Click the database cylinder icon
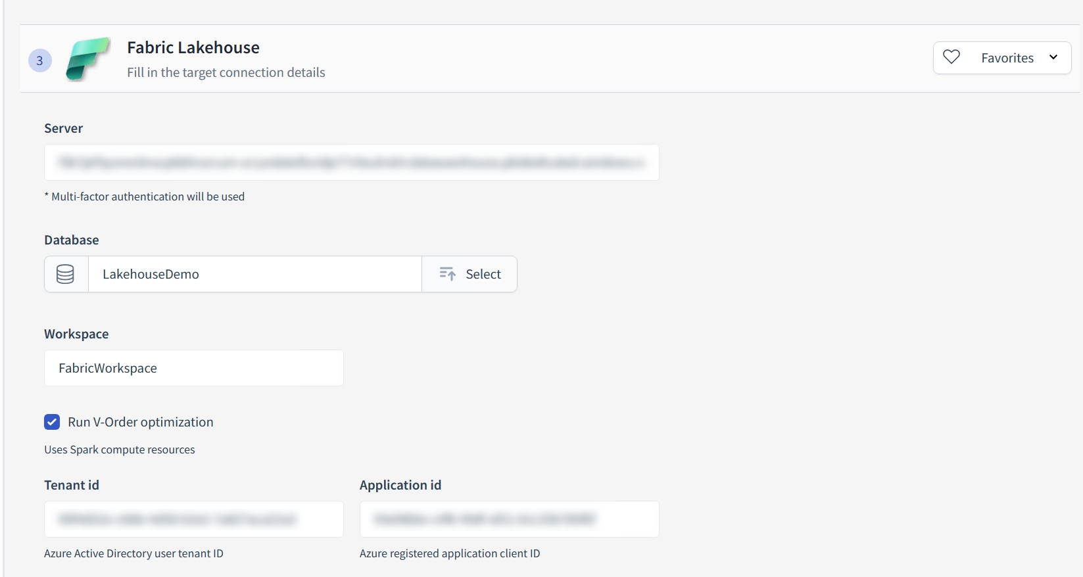Image resolution: width=1083 pixels, height=577 pixels. 66,274
